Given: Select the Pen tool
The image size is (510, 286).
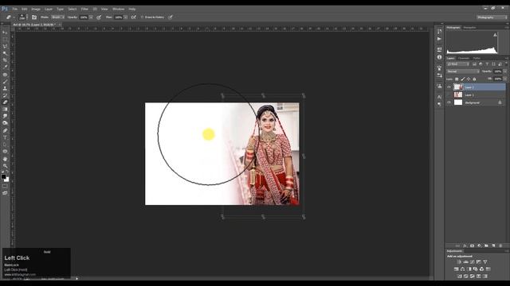Looking at the screenshot, I should (5, 130).
